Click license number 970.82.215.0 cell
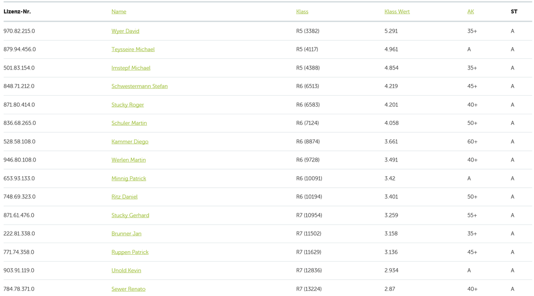 point(19,31)
